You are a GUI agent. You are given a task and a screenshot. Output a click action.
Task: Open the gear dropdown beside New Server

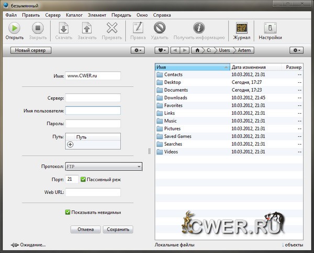click(x=138, y=50)
